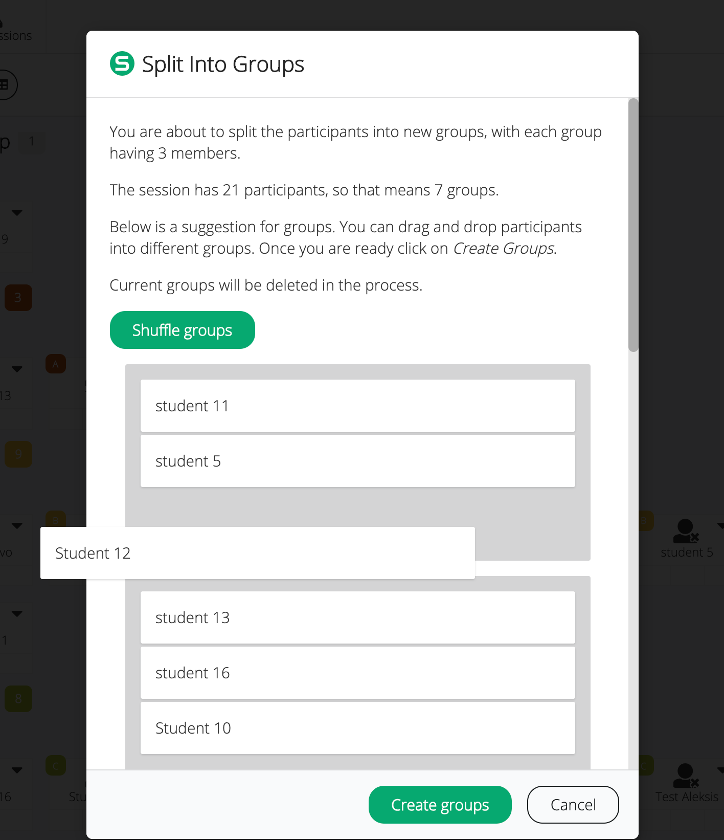The image size is (724, 840).
Task: Click the Test Aleksis offline user icon
Action: [x=686, y=776]
